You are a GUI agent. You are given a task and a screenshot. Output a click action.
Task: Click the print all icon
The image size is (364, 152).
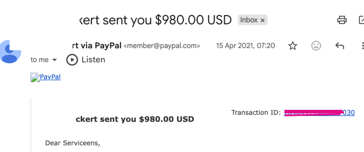pyautogui.click(x=342, y=20)
